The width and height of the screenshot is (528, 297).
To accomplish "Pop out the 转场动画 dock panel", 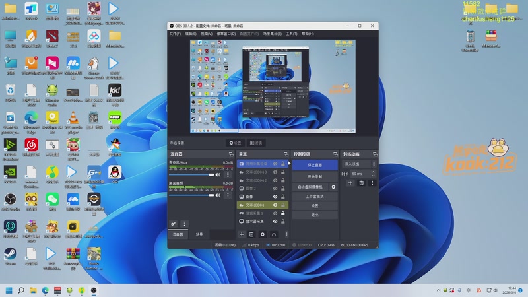I will tap(375, 154).
